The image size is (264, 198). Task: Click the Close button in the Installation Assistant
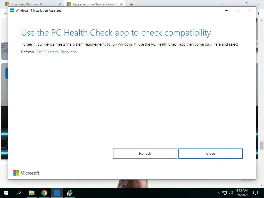[x=210, y=154]
